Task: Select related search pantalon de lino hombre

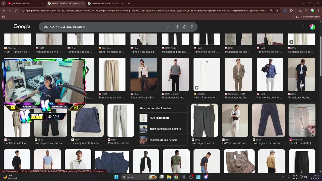Action: click(x=163, y=140)
